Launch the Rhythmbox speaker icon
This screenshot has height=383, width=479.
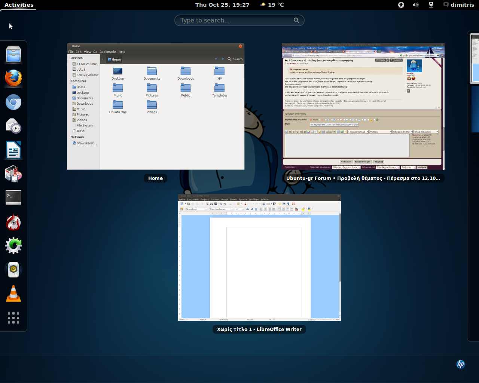[13, 269]
